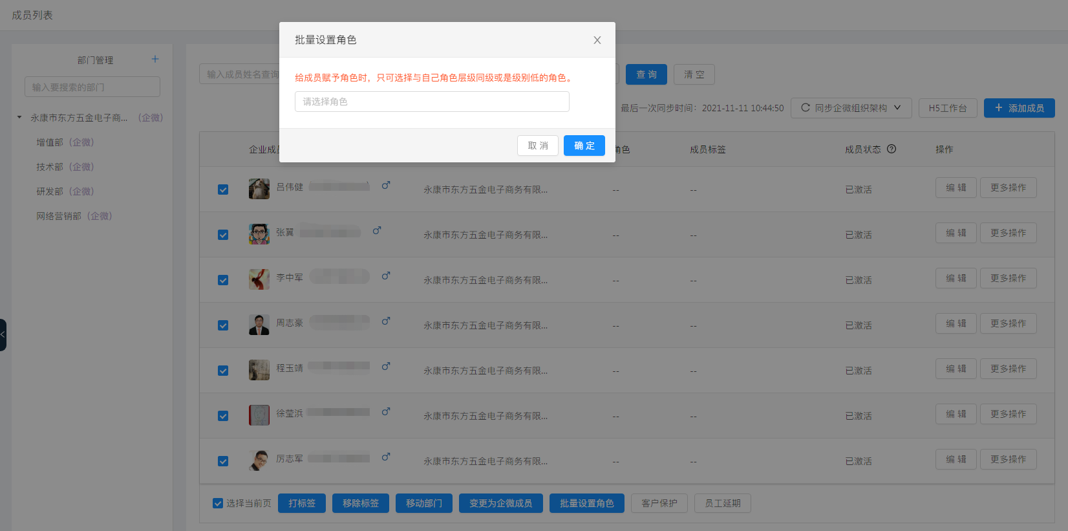Uncheck the row for 程玉靖
Screen dimensions: 1068x531
point(223,371)
